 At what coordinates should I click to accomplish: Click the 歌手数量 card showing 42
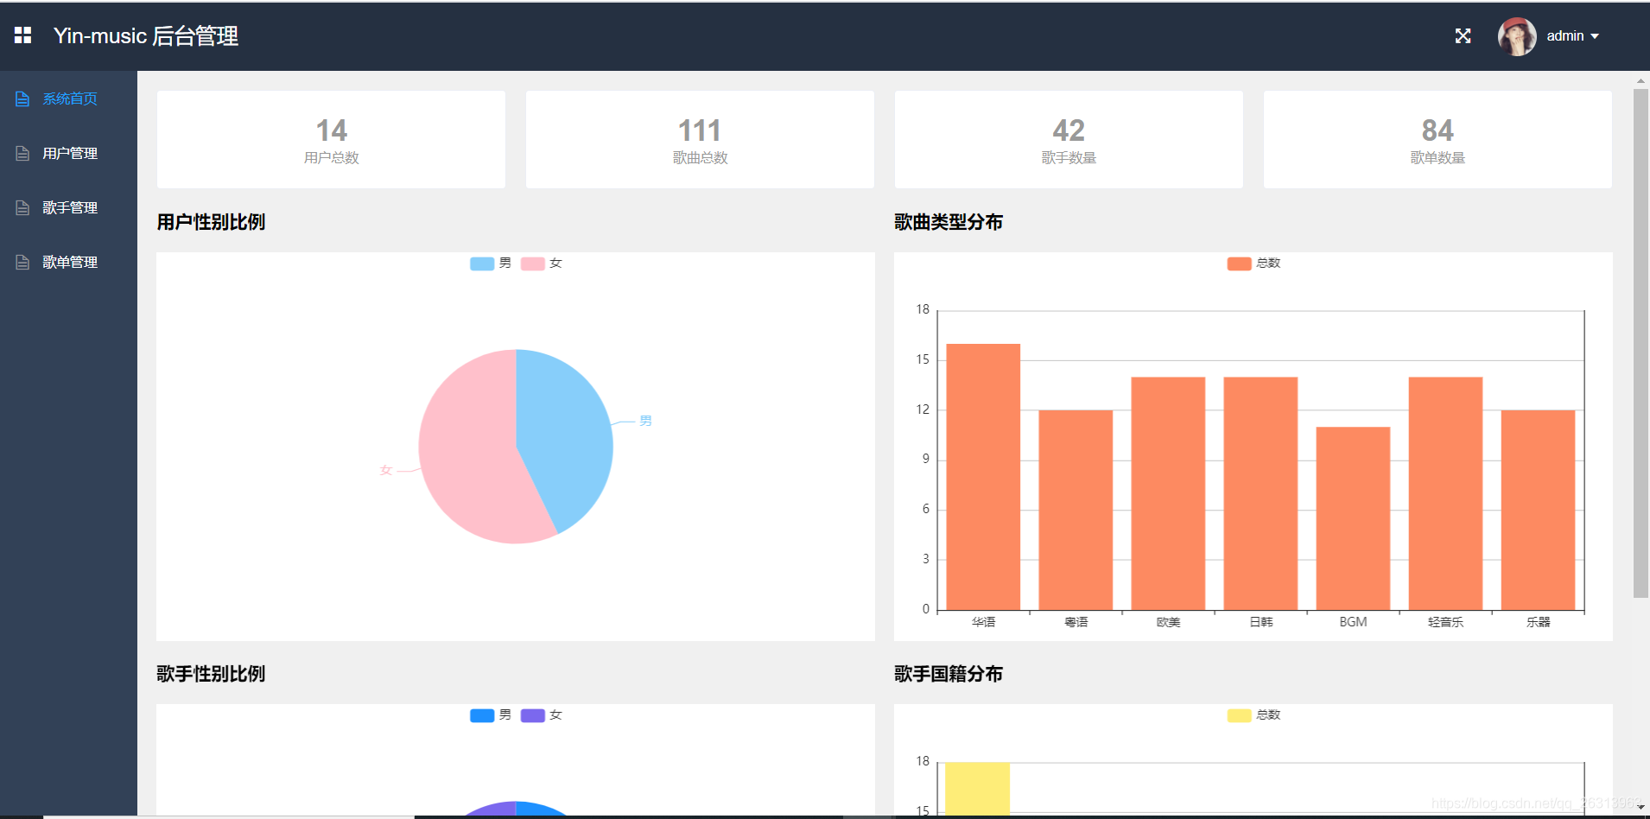click(1069, 140)
